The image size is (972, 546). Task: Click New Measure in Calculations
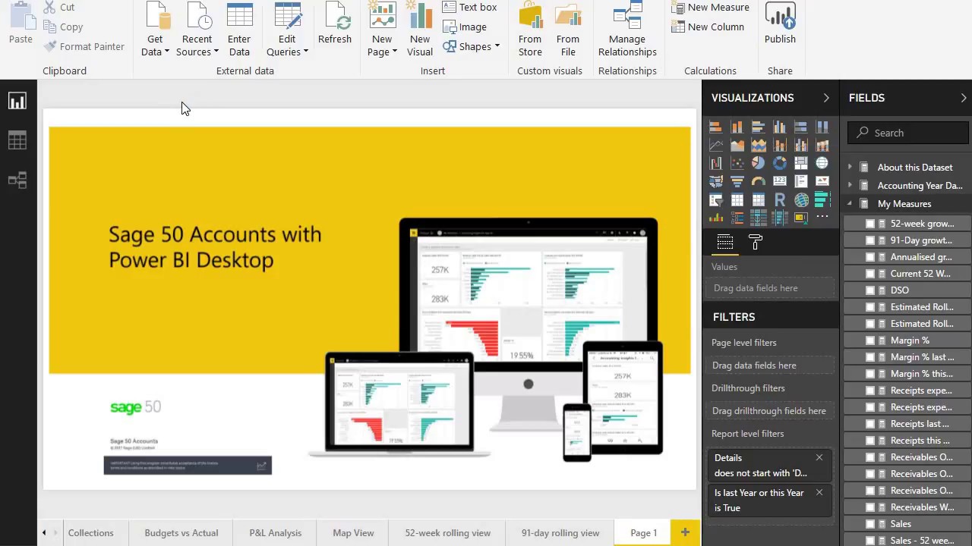[711, 8]
